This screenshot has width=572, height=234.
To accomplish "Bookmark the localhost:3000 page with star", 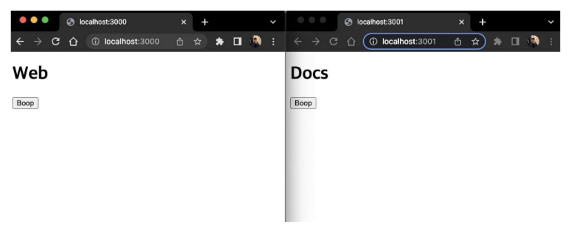I will coord(197,42).
